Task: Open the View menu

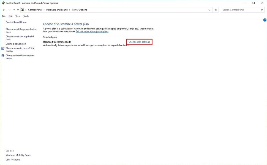Action: [18, 16]
